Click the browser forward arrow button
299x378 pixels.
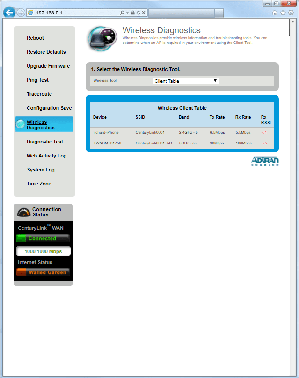pyautogui.click(x=21, y=13)
